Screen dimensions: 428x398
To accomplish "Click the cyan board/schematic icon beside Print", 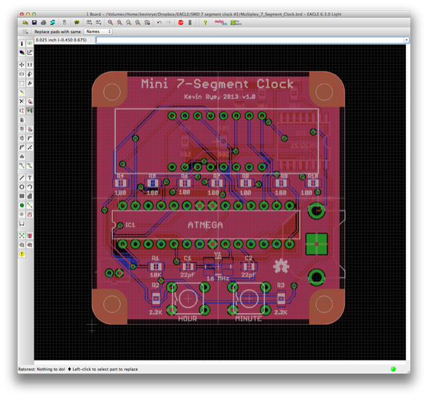I will coord(52,22).
